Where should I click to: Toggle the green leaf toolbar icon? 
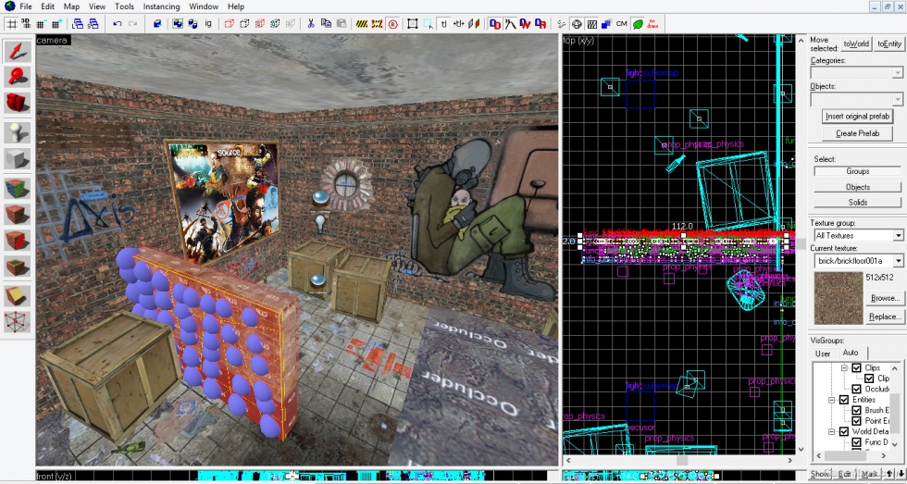638,24
